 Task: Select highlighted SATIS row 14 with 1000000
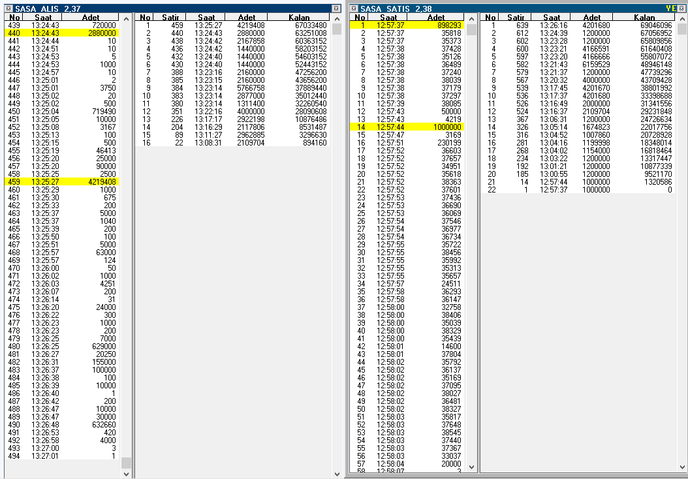pyautogui.click(x=407, y=127)
